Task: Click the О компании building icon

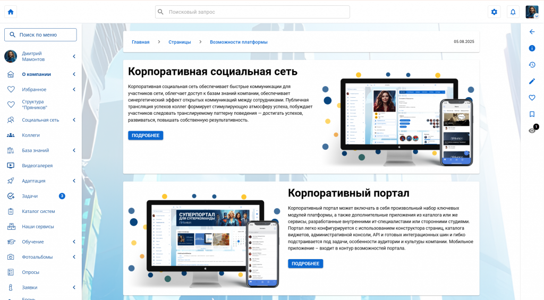Action: click(x=11, y=74)
